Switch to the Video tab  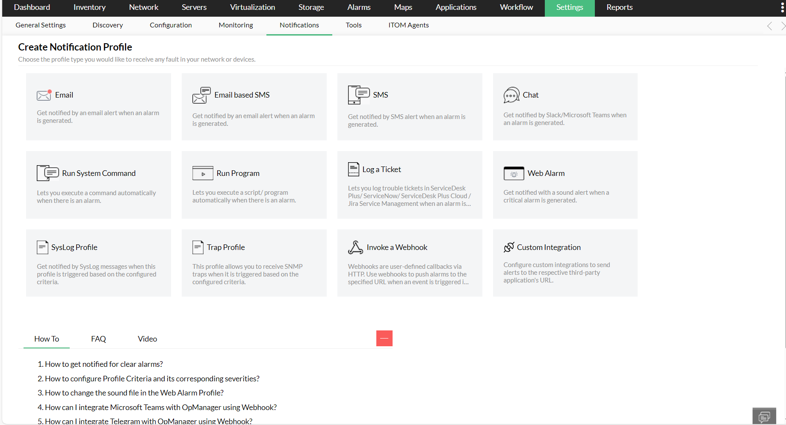[147, 339]
